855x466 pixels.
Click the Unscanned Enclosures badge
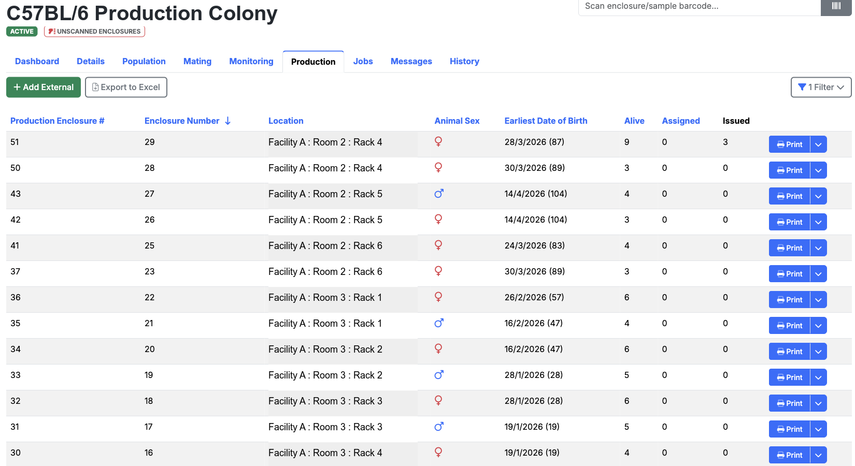[x=94, y=32]
